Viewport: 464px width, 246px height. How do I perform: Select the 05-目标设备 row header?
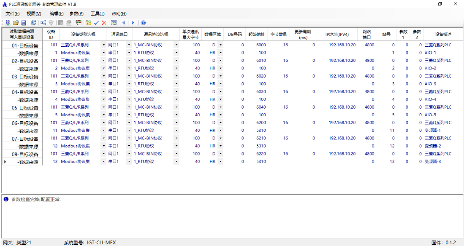(x=23, y=107)
